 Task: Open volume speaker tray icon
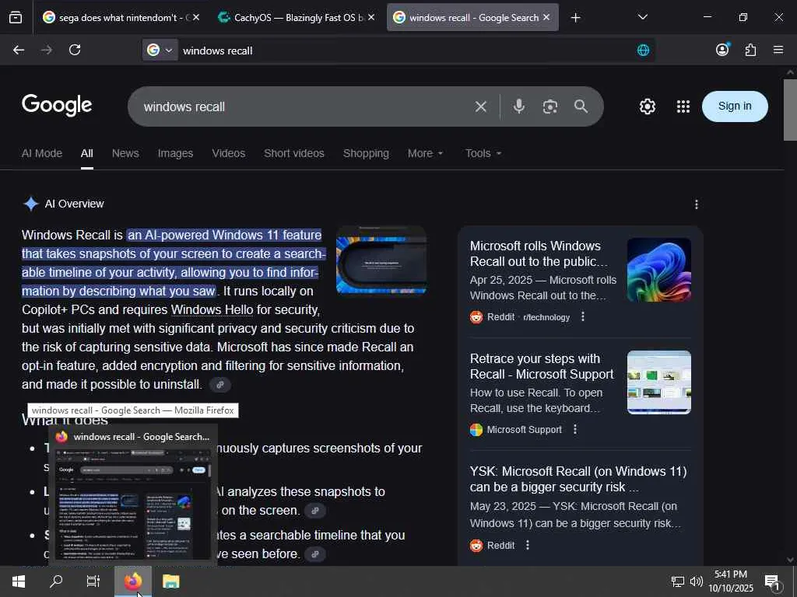[x=697, y=581]
